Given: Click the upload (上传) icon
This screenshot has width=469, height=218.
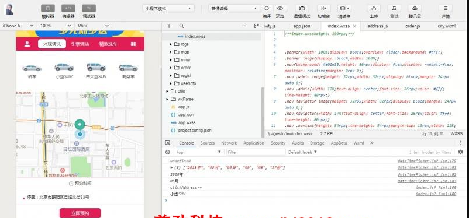Looking at the screenshot, I should (x=374, y=8).
